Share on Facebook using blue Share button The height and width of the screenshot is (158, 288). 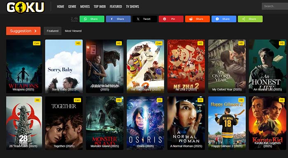(118, 19)
